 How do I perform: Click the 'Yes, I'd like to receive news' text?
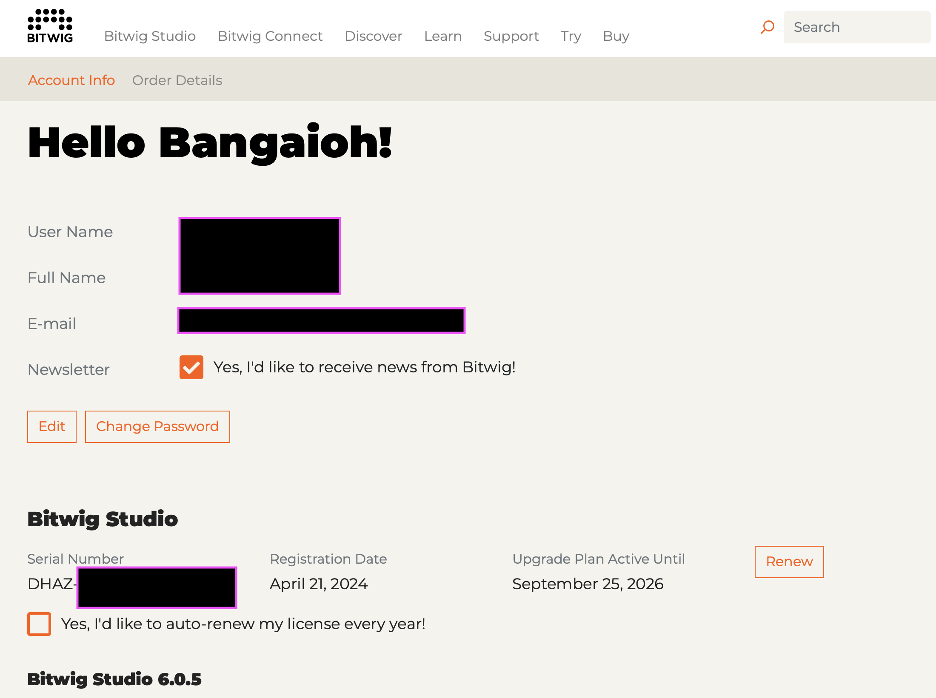(365, 367)
